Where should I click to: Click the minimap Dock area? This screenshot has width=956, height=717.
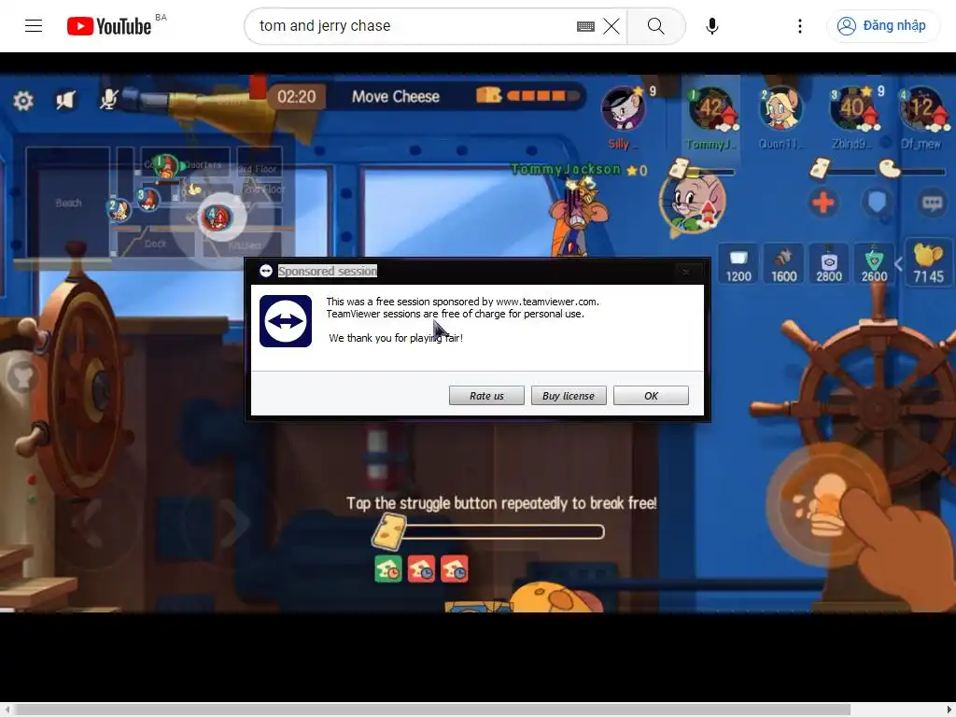click(156, 244)
